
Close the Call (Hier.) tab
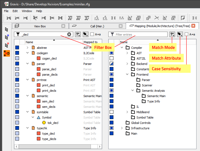point(121,26)
